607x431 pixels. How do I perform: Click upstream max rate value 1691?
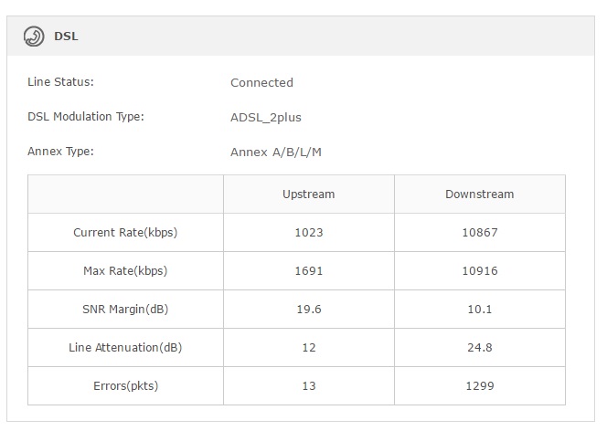click(309, 270)
